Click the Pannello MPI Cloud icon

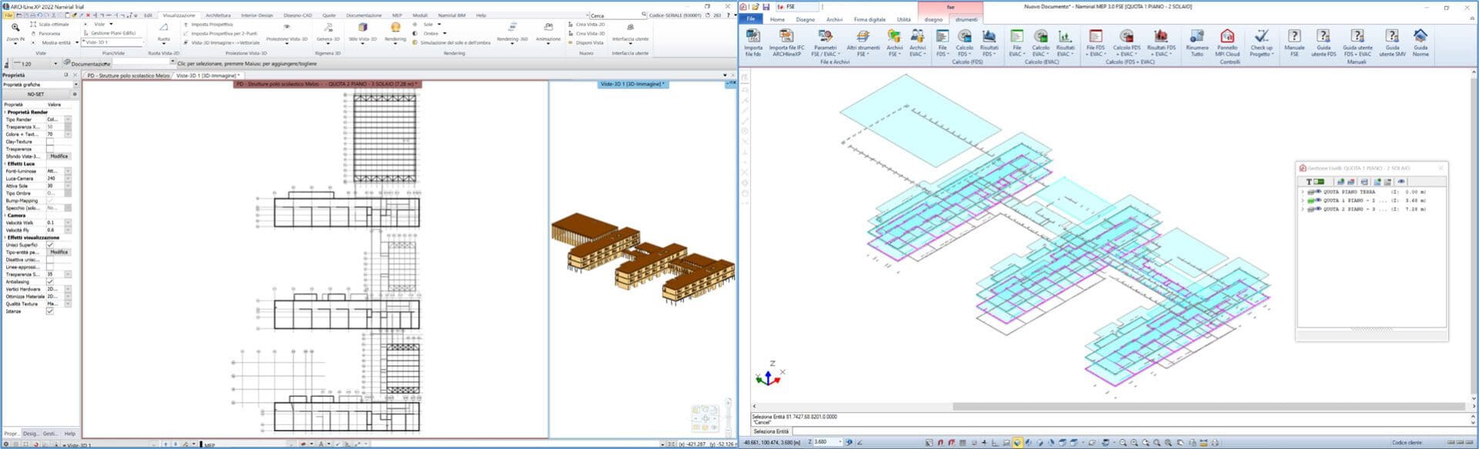tap(1227, 36)
